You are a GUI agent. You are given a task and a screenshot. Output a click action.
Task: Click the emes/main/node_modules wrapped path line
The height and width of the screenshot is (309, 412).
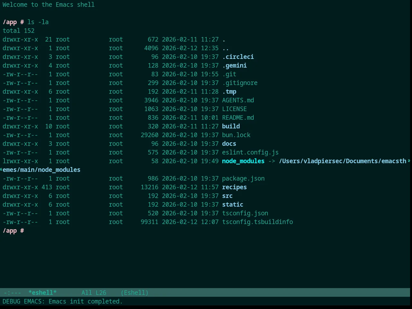click(42, 170)
